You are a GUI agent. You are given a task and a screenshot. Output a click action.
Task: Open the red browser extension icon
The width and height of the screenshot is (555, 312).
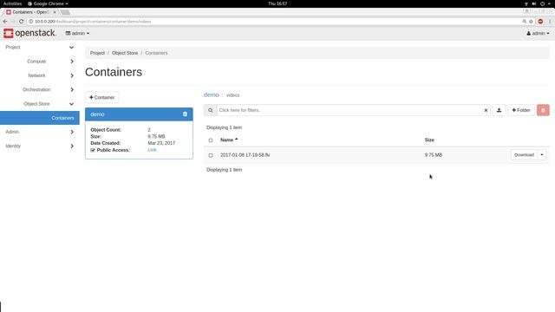(x=540, y=21)
